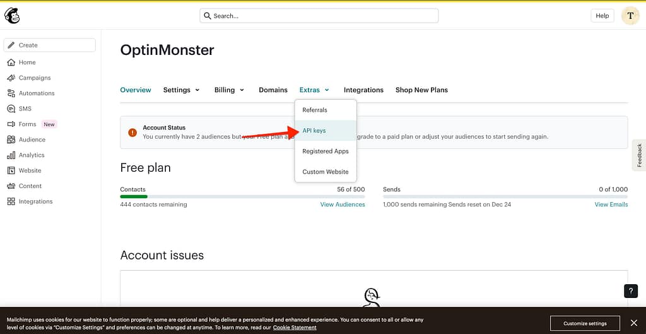Viewport: 646px width, 334px height.
Task: Select API keys from Extras menu
Action: click(x=314, y=131)
